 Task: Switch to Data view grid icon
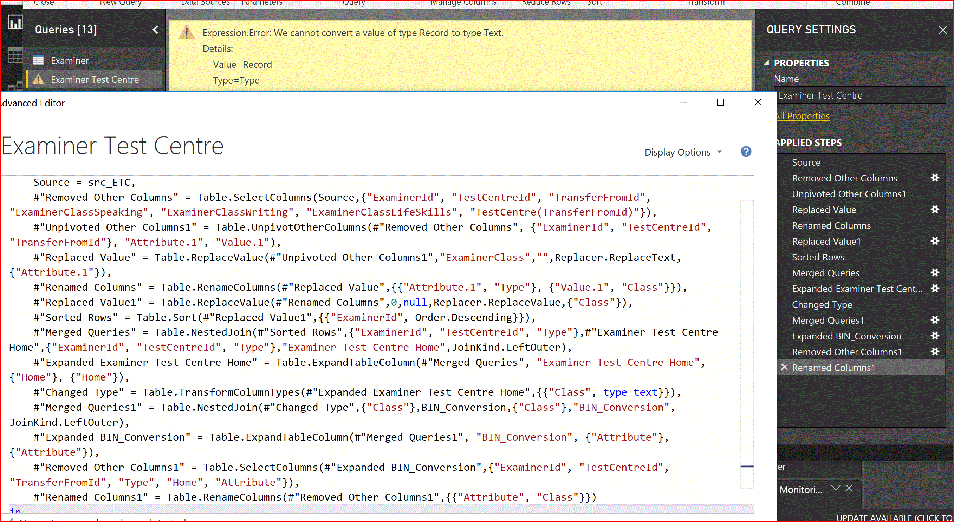coord(15,56)
